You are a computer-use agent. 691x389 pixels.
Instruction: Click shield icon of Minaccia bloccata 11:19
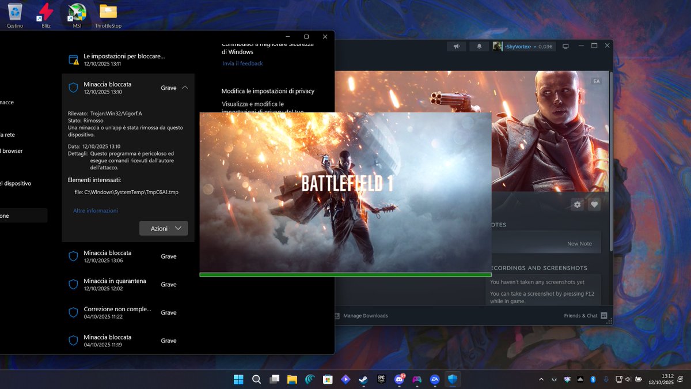click(73, 341)
